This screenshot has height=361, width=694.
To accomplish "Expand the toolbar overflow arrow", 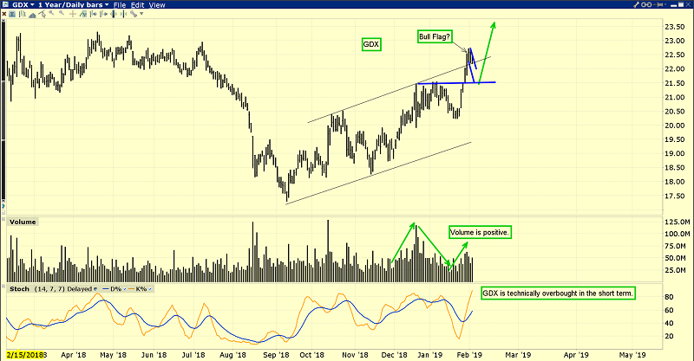I will 141,14.
